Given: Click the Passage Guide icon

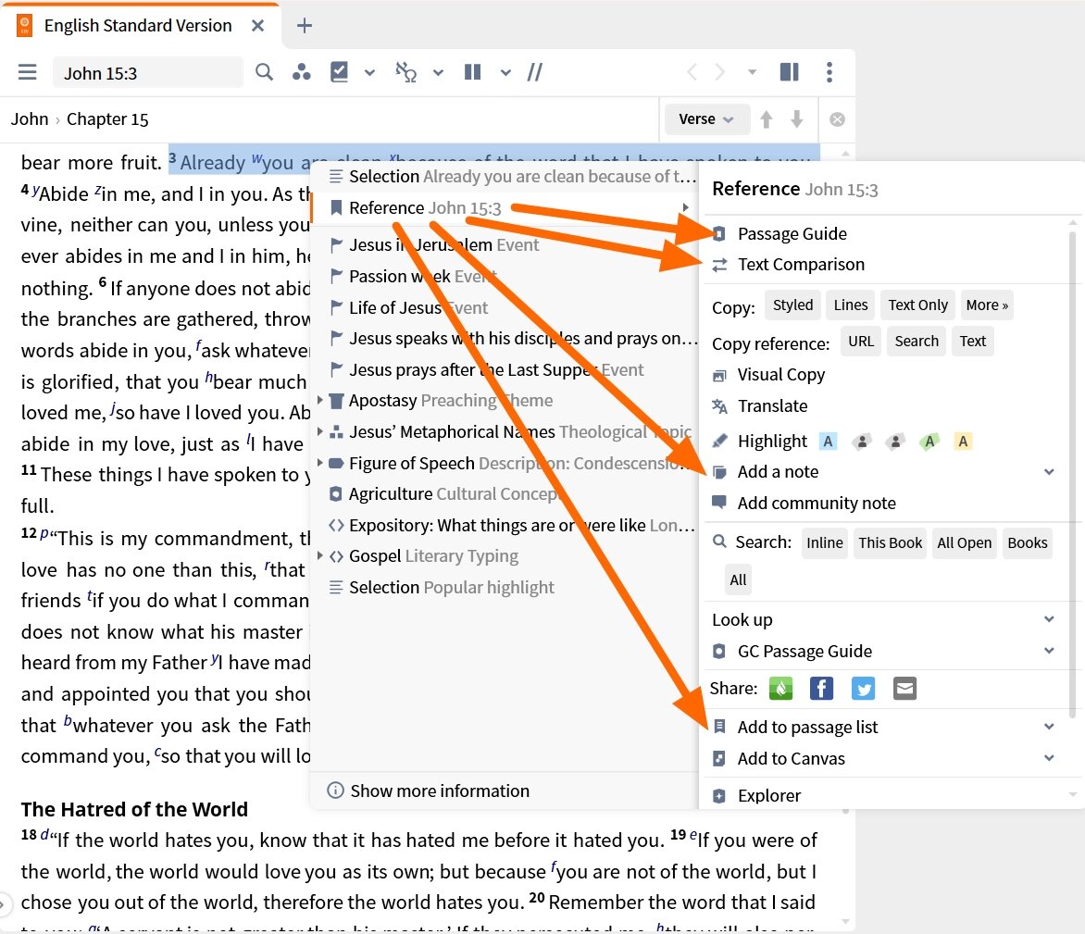Looking at the screenshot, I should coord(719,234).
